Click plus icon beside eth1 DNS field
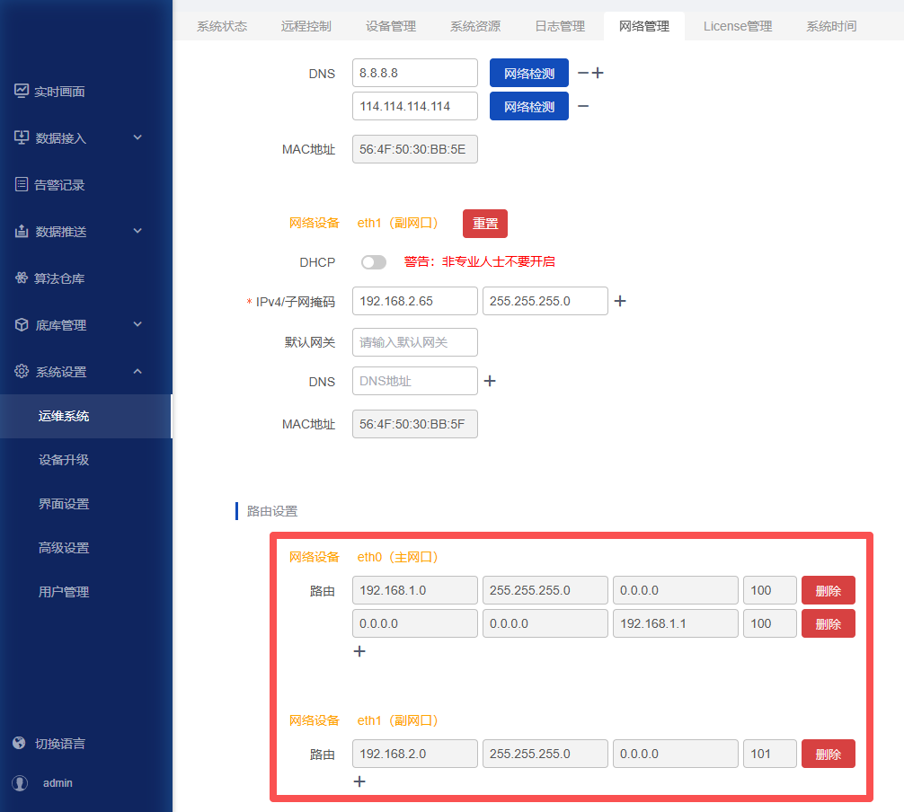The image size is (904, 812). point(490,381)
